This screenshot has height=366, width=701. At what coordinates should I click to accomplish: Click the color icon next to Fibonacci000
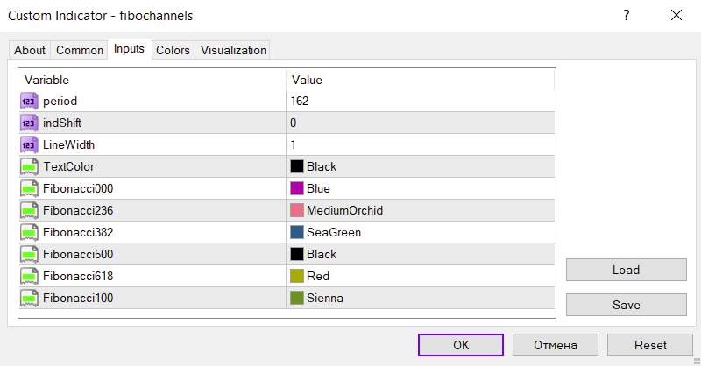click(28, 188)
